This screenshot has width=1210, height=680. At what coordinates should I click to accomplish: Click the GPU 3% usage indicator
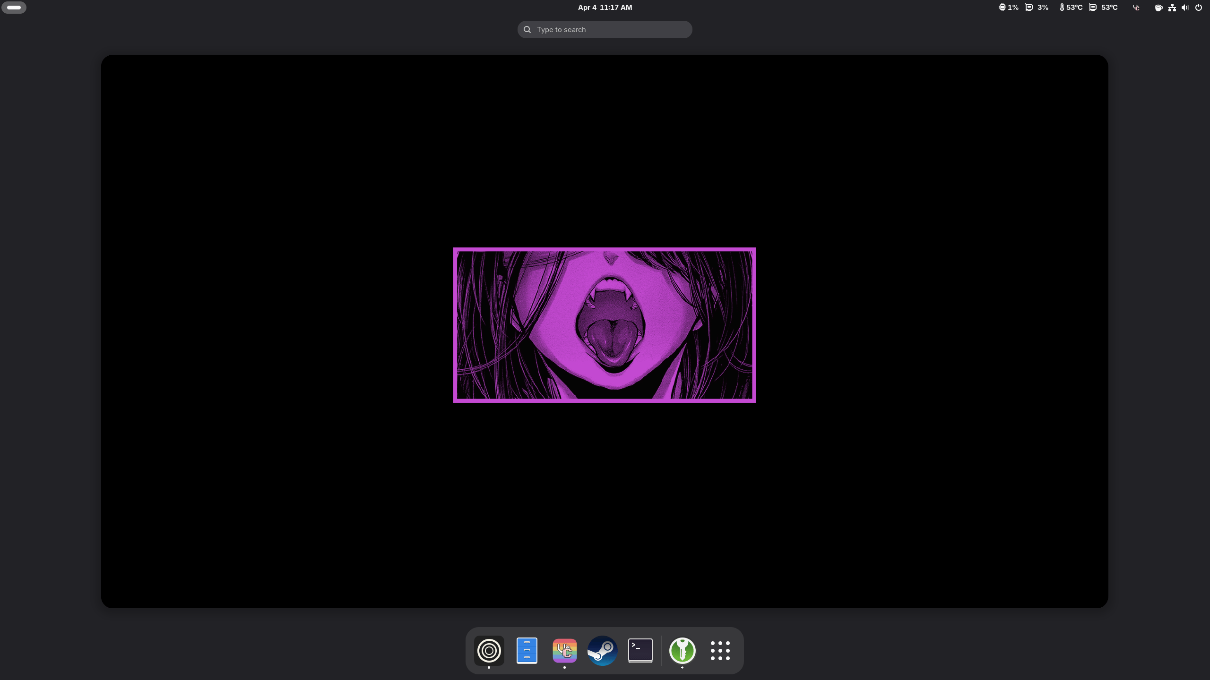1037,8
